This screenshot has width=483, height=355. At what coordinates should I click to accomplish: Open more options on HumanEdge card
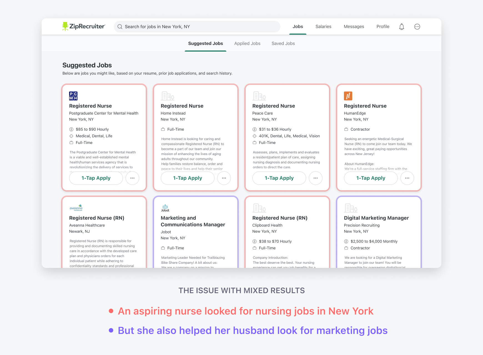pos(407,178)
